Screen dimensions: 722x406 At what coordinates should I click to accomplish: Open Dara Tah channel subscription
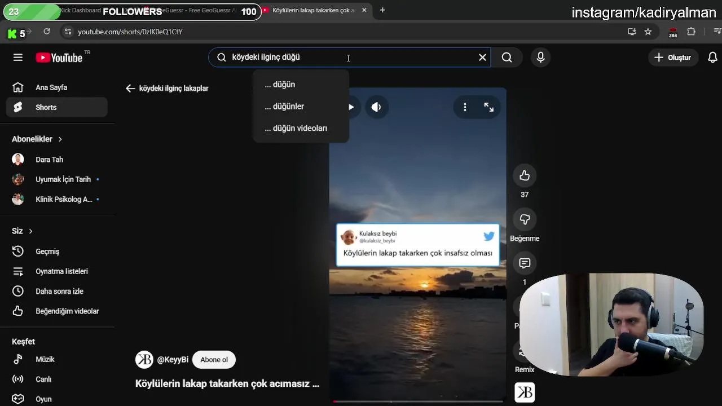pos(57,160)
